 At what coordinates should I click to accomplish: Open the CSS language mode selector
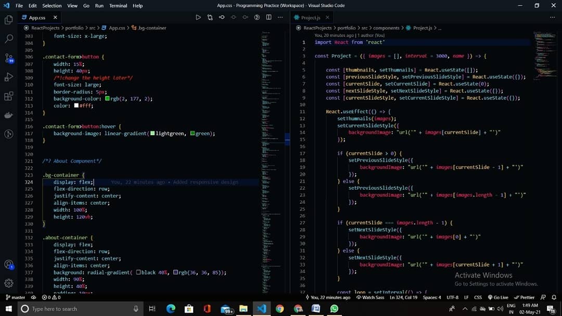click(x=478, y=297)
